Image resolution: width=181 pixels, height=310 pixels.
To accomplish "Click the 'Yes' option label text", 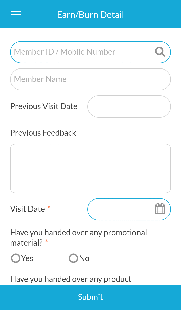I will point(27,258).
